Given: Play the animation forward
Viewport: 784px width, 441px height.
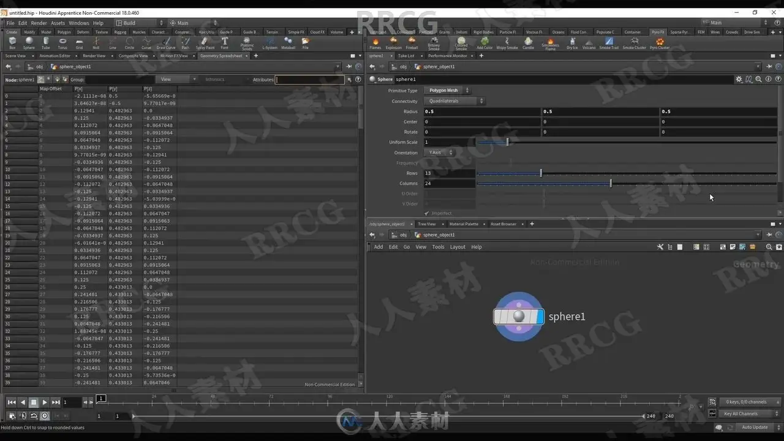Looking at the screenshot, I should (45, 402).
